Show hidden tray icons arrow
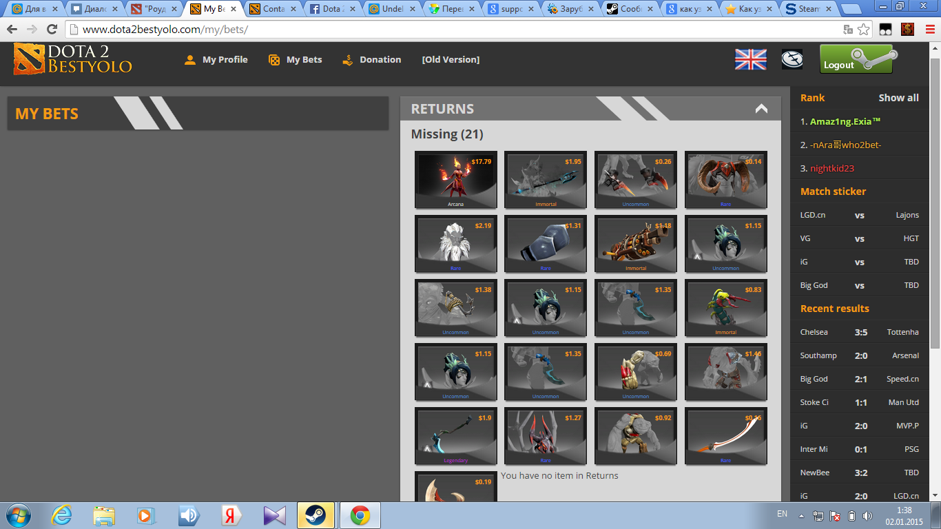Screen dimensions: 941x529 point(801,515)
